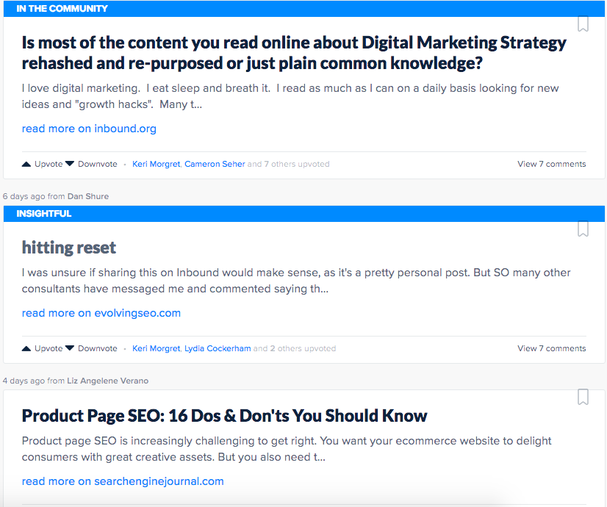
Task: Open Lydia Cockerham's profile
Action: point(218,348)
